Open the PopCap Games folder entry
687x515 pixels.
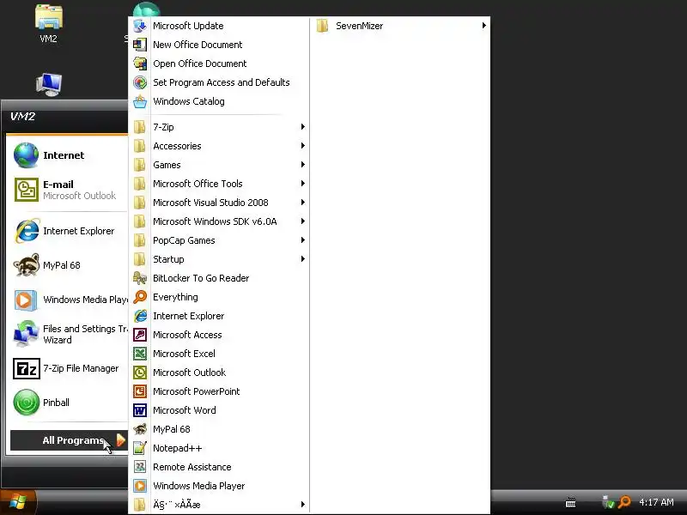click(219, 240)
